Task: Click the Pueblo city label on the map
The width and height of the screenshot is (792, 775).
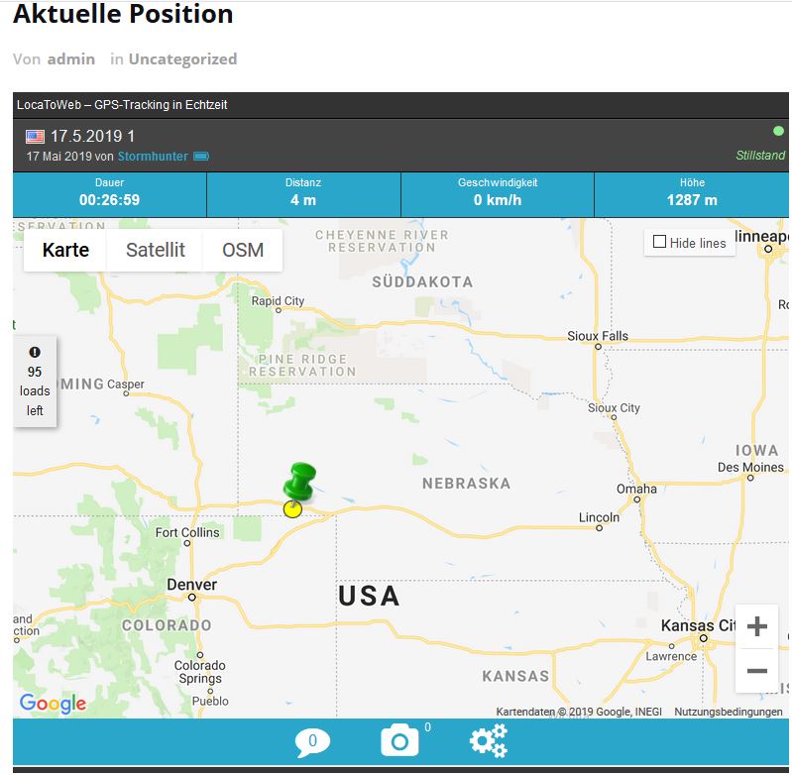Action: (210, 701)
